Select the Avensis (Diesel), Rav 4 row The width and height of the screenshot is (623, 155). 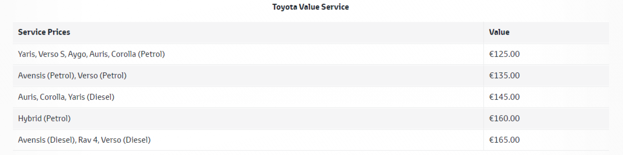click(x=84, y=140)
